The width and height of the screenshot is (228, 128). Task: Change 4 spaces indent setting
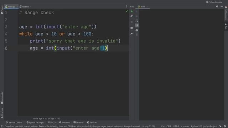185,127
